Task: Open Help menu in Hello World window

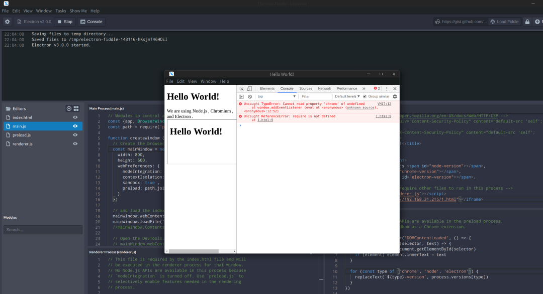Action: (x=224, y=81)
